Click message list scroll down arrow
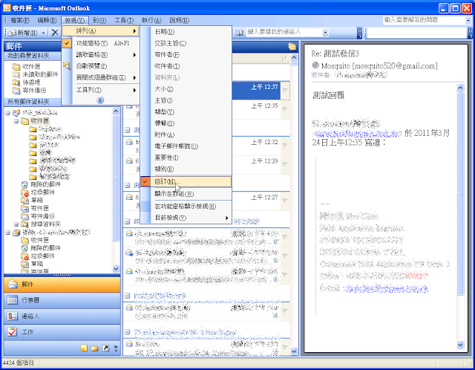The image size is (475, 370). coord(294,351)
